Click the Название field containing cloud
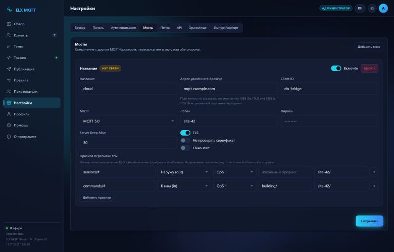The width and height of the screenshot is (394, 252). point(128,89)
